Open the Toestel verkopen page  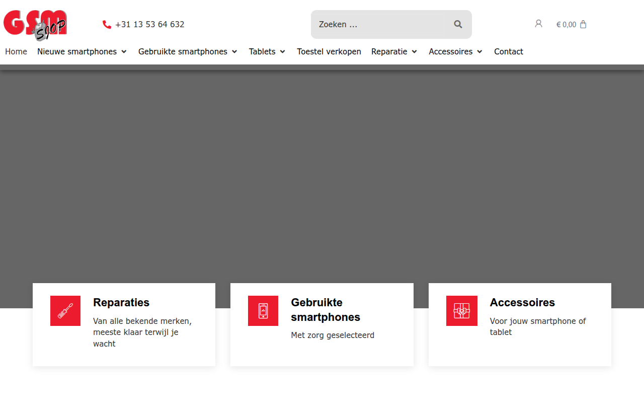pyautogui.click(x=329, y=51)
